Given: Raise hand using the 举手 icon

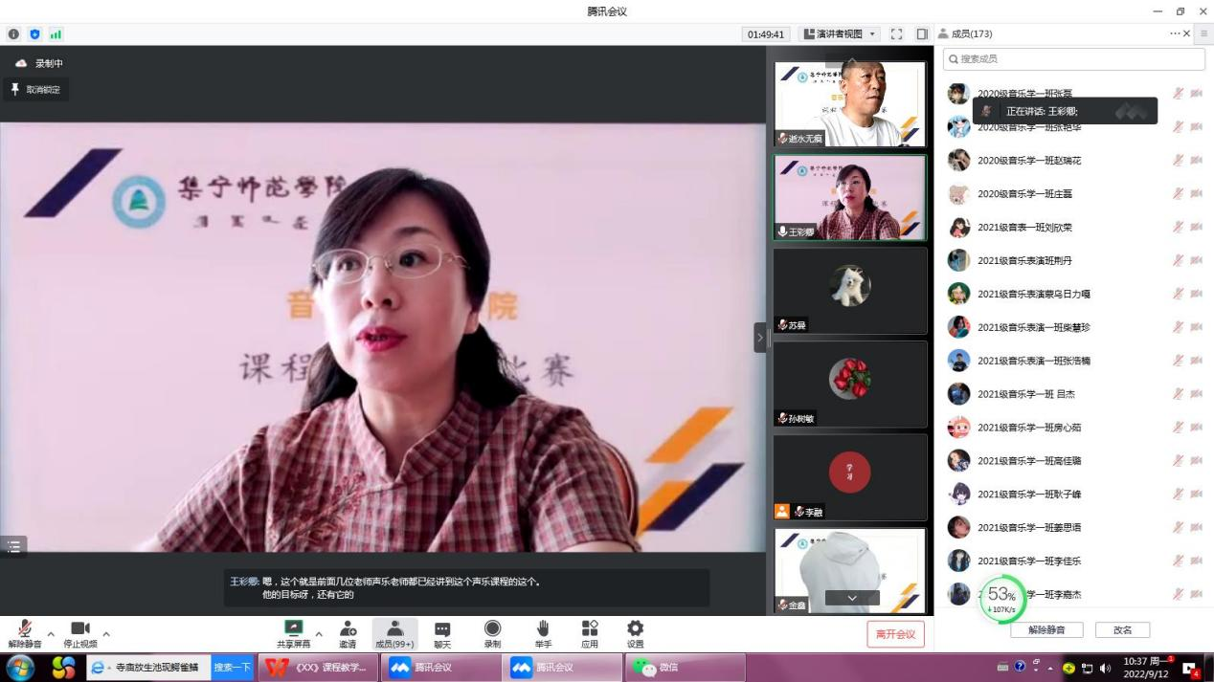Looking at the screenshot, I should 543,630.
